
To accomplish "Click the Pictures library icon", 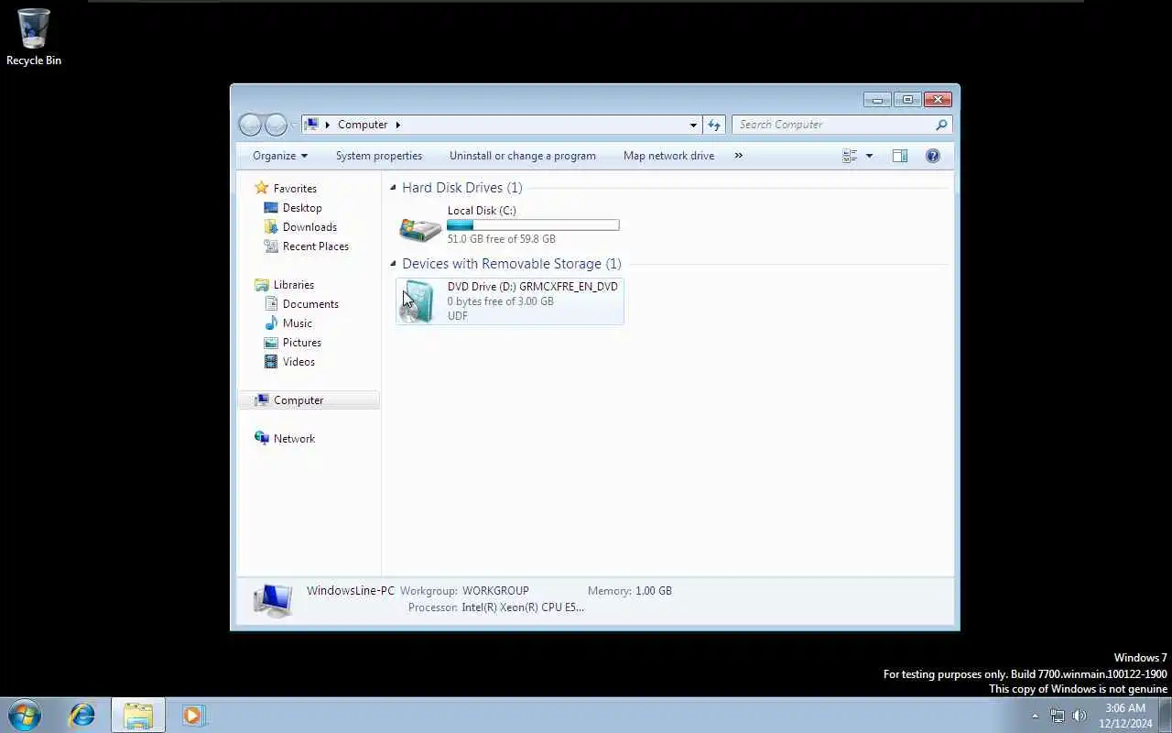I will click(271, 343).
